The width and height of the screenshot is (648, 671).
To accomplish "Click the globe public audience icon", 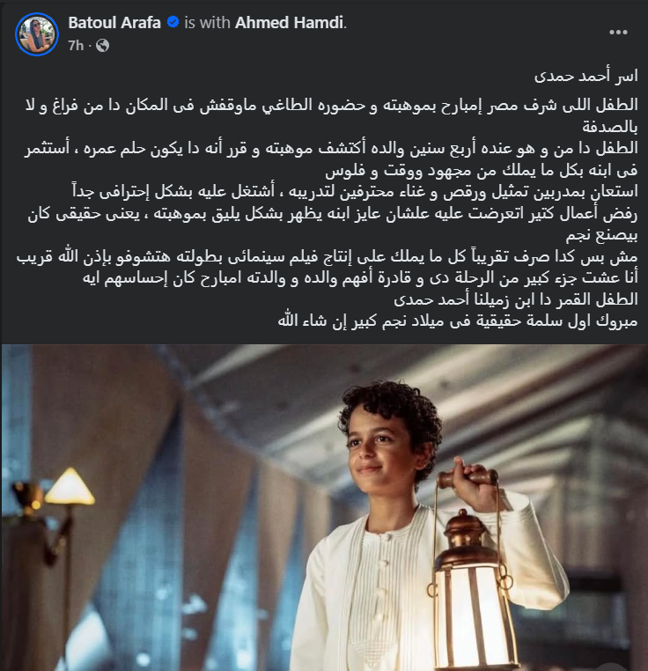I will (102, 46).
